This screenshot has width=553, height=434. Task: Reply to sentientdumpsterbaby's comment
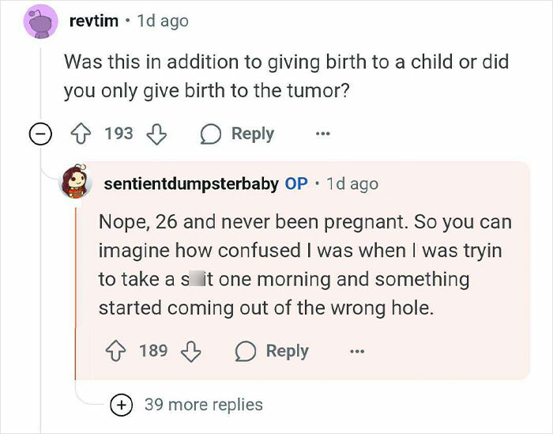click(274, 349)
